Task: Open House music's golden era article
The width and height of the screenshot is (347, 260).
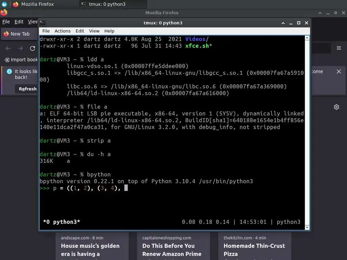Action: tap(90, 250)
